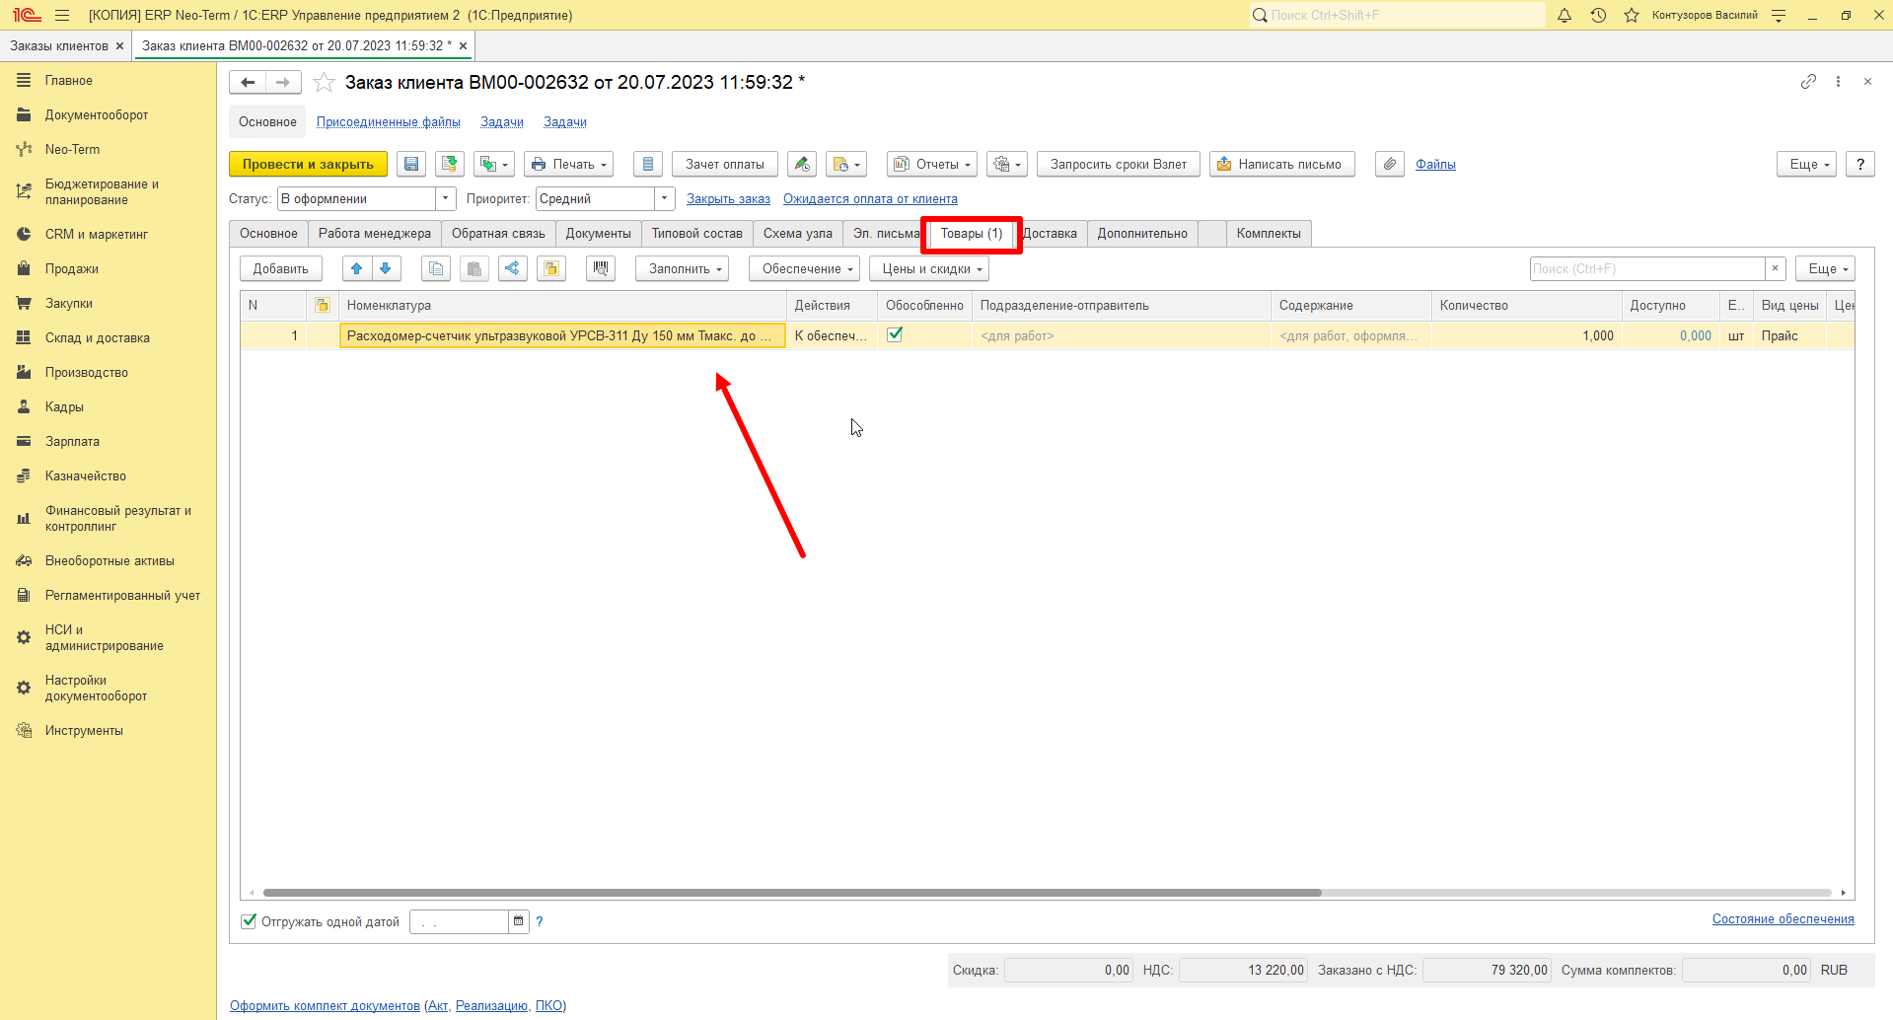Expand the Статус dropdown
The width and height of the screenshot is (1893, 1020).
(446, 199)
